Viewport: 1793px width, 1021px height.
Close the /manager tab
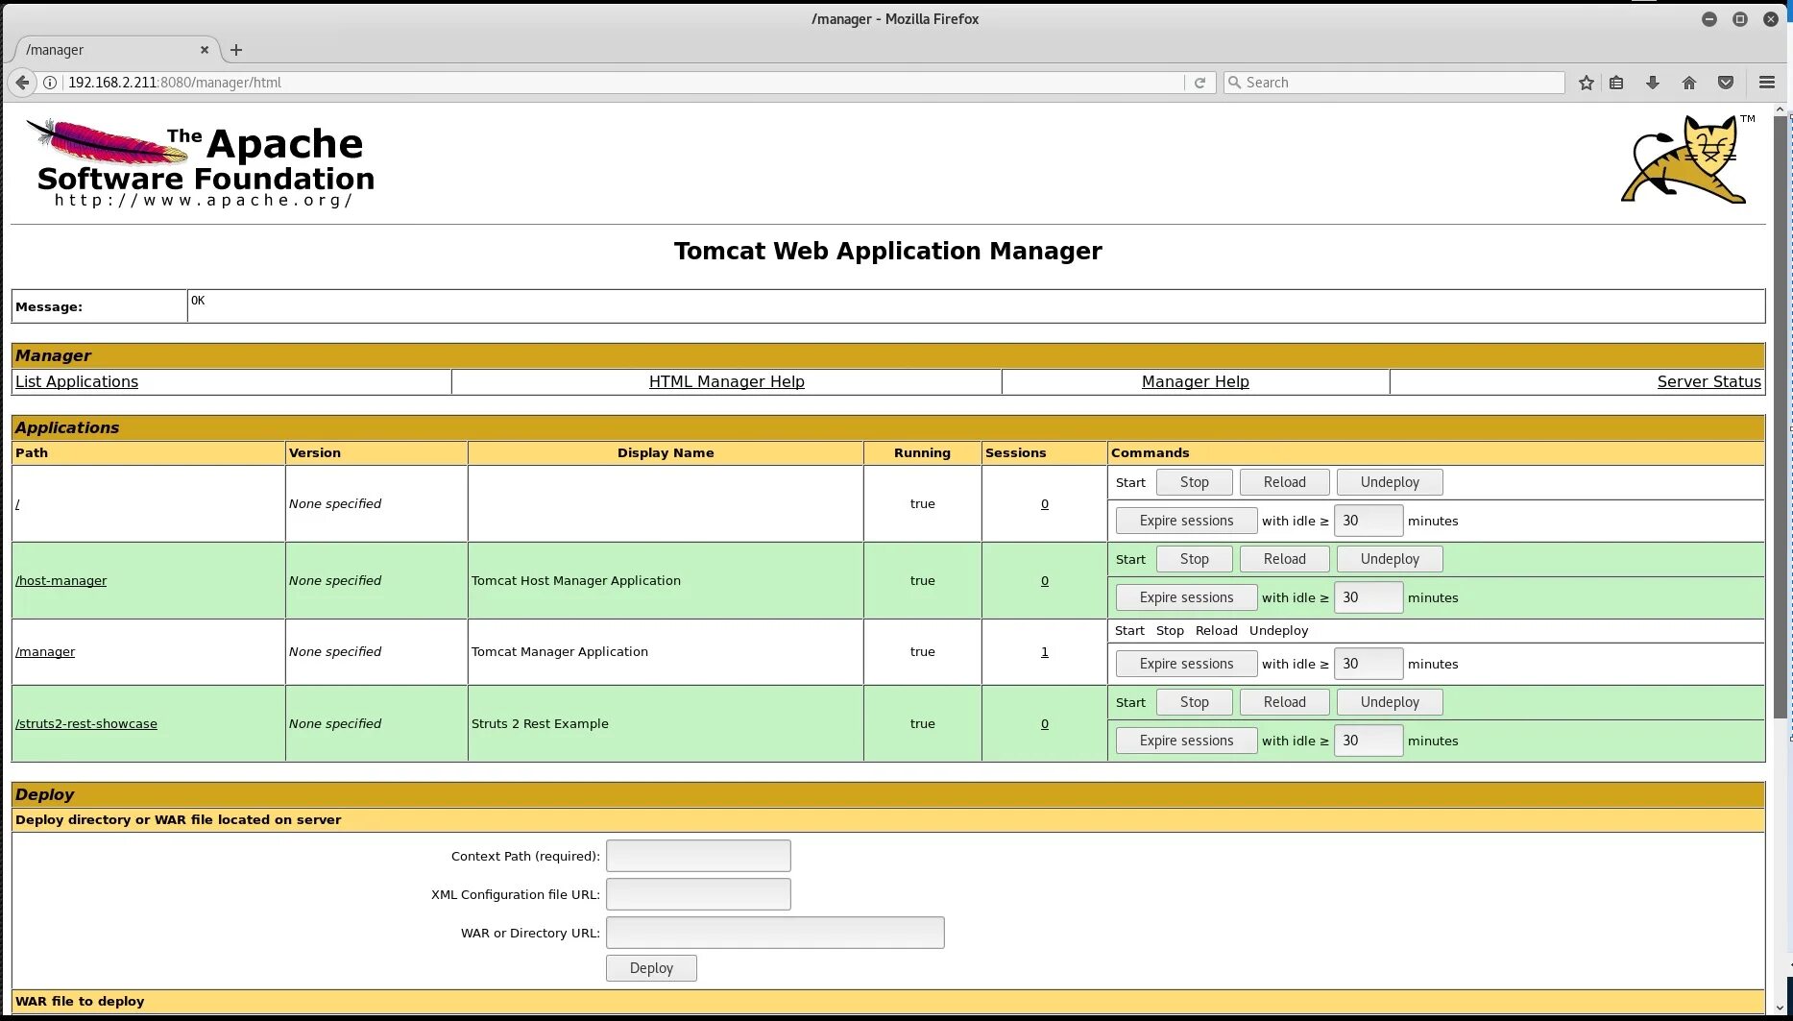[x=205, y=50]
